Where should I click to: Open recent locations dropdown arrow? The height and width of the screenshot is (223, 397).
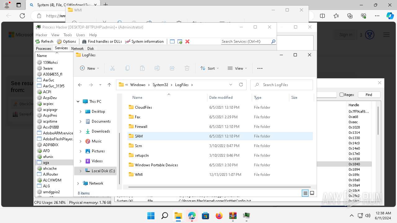pos(100,85)
